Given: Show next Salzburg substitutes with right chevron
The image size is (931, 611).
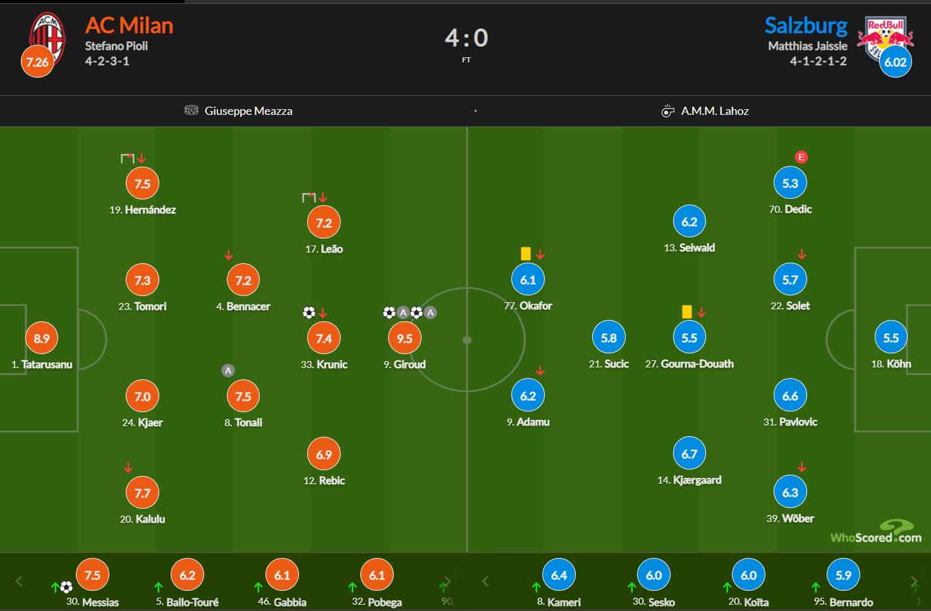Looking at the screenshot, I should click(914, 581).
